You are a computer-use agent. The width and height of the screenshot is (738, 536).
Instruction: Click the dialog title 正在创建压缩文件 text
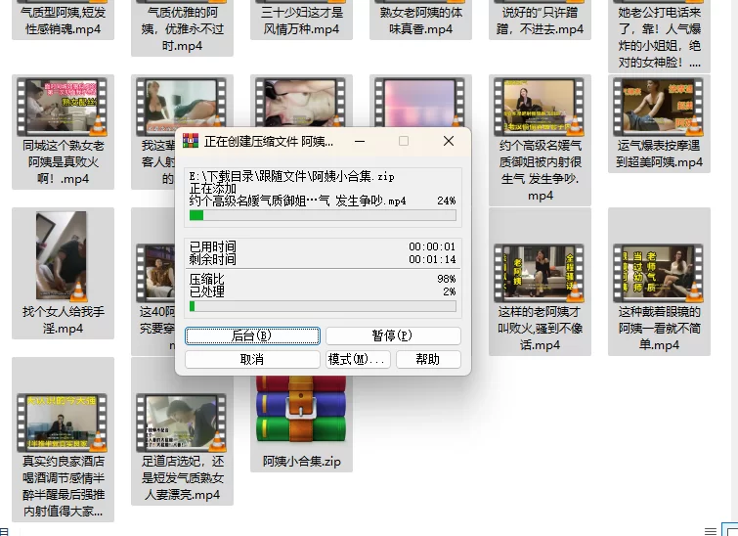pyautogui.click(x=268, y=141)
